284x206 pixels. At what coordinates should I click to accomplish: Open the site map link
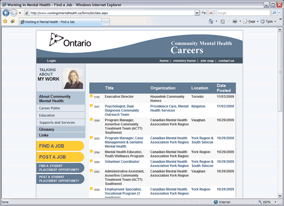pyautogui.click(x=207, y=61)
